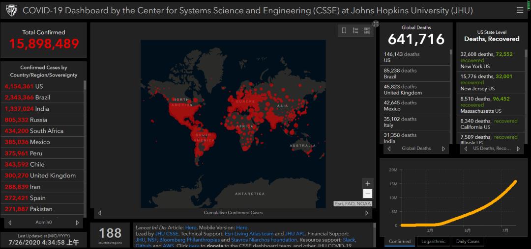Go to next country list view arrow beside Admin0
The image size is (531, 249).
point(77,223)
